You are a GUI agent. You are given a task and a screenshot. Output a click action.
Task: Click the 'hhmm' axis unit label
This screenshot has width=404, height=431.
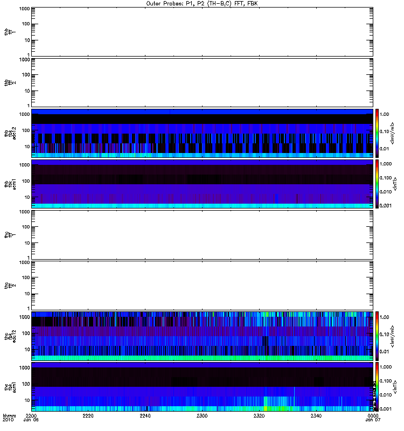9,415
